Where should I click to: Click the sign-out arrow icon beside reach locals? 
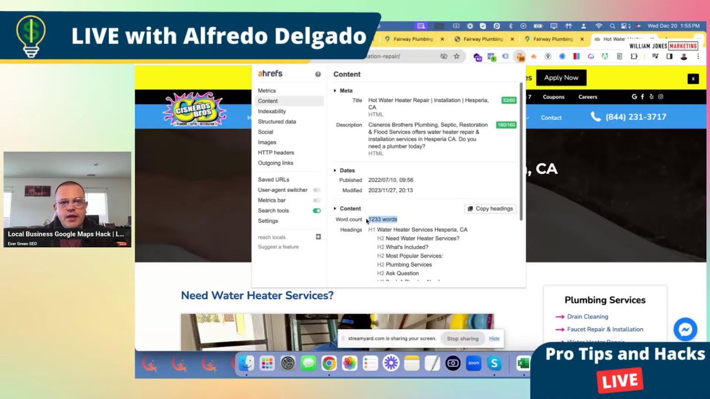[x=318, y=237]
